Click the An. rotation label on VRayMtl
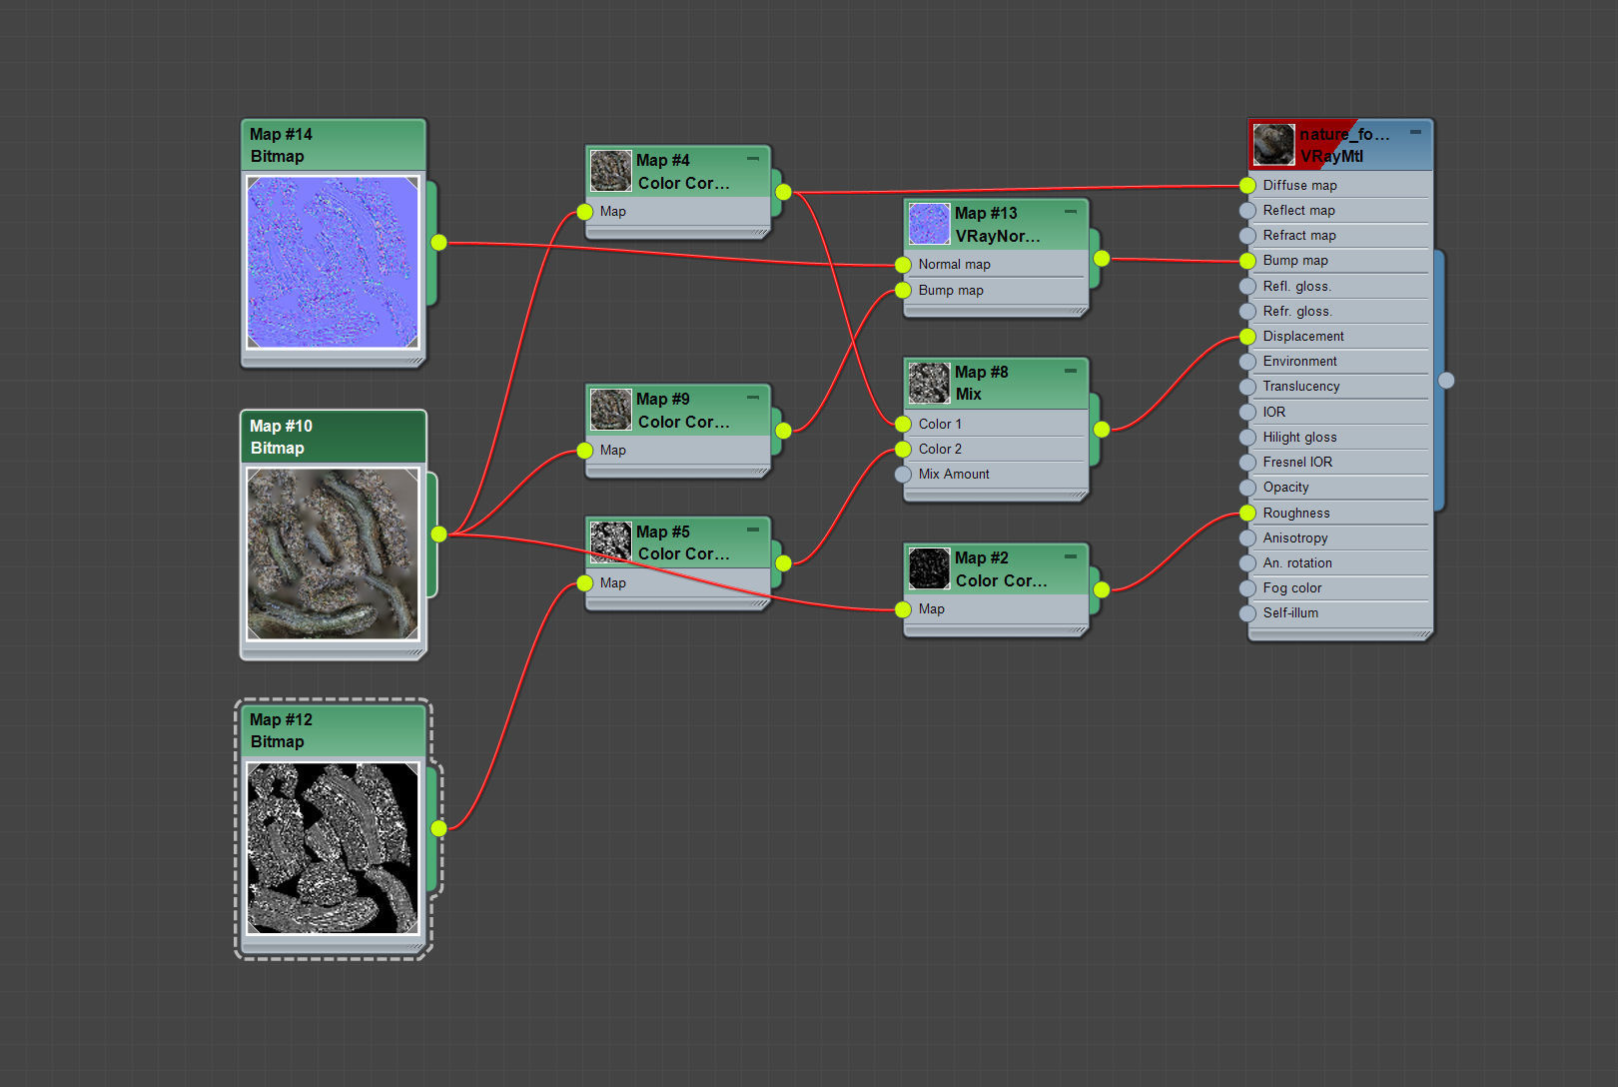The height and width of the screenshot is (1087, 1618). 1297,562
